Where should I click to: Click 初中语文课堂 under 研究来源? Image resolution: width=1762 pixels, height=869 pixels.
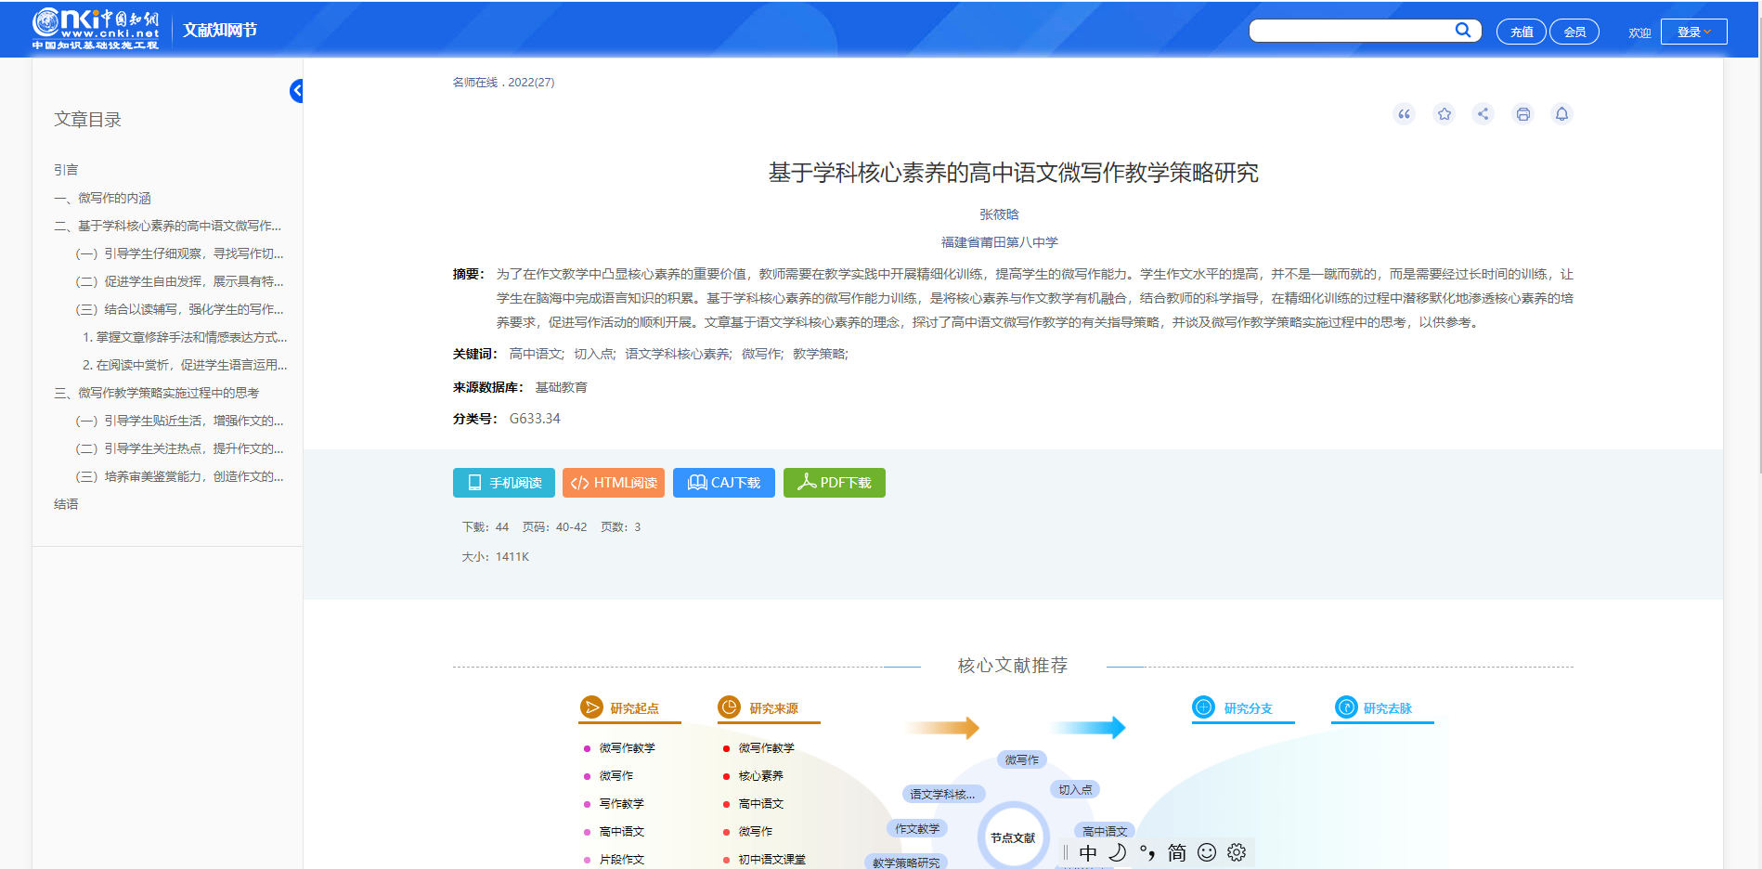771,860
